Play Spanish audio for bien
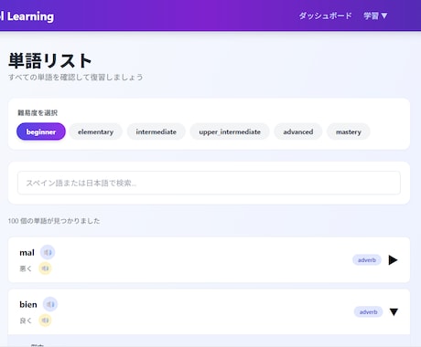The image size is (421, 347). tap(50, 304)
